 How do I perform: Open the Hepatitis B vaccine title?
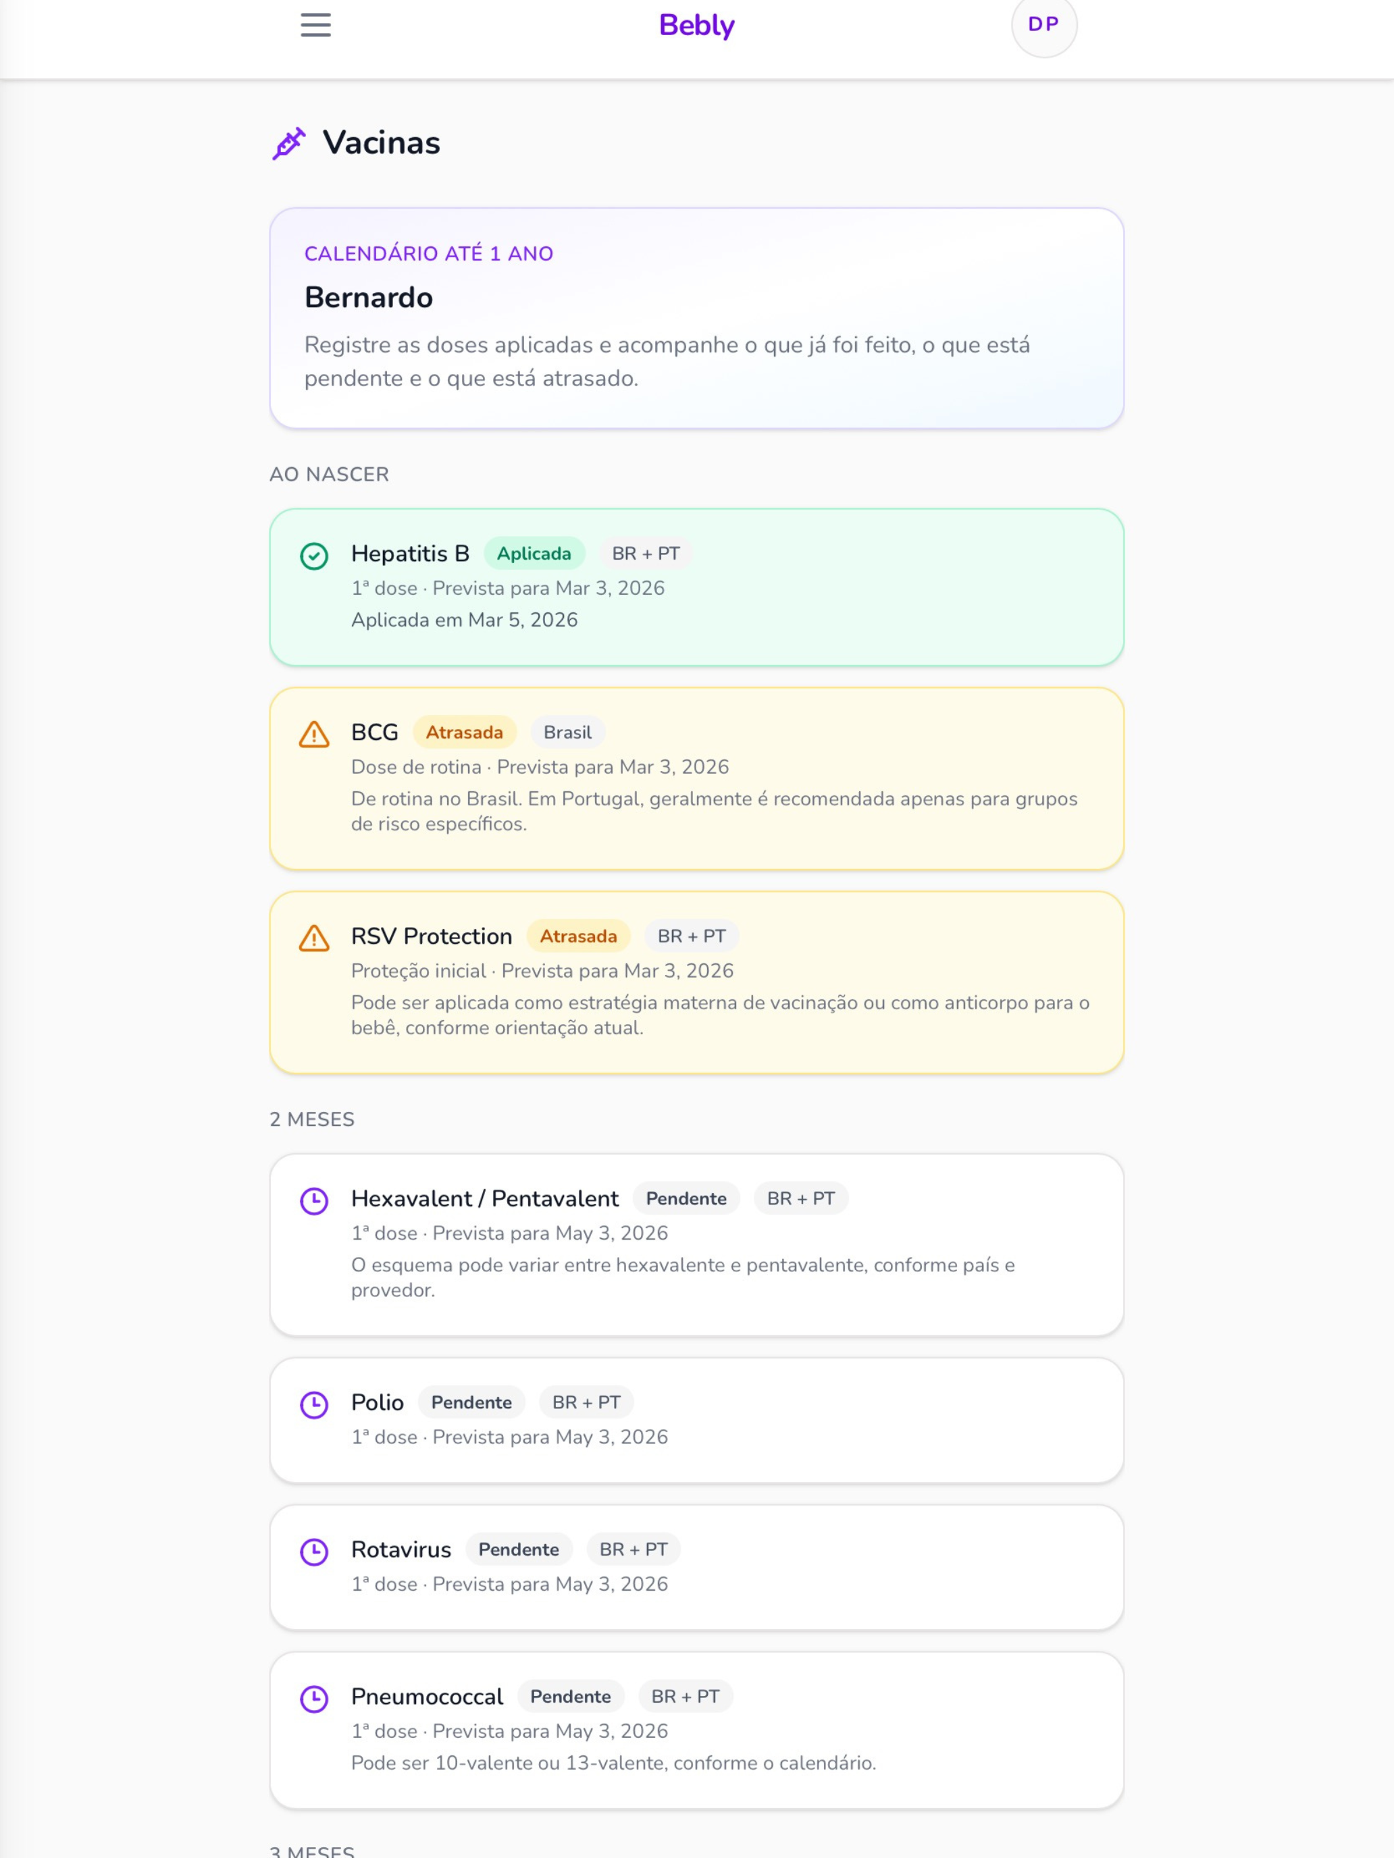(x=410, y=554)
